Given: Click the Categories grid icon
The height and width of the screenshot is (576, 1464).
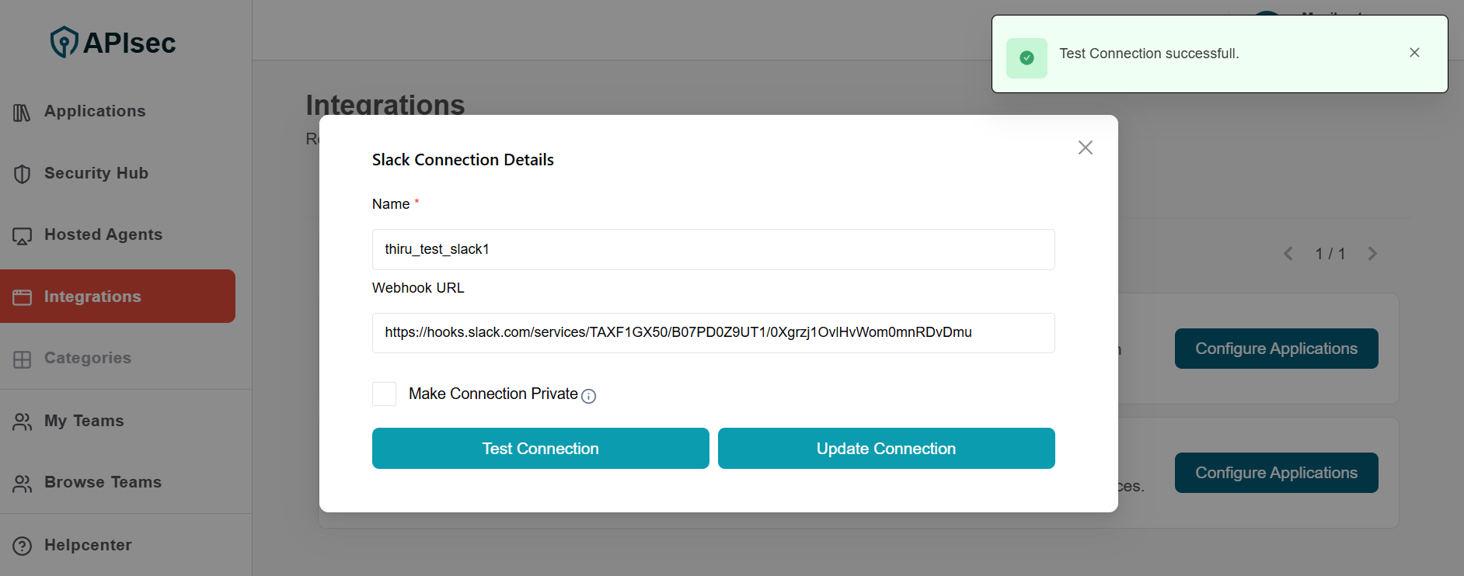Looking at the screenshot, I should point(22,359).
